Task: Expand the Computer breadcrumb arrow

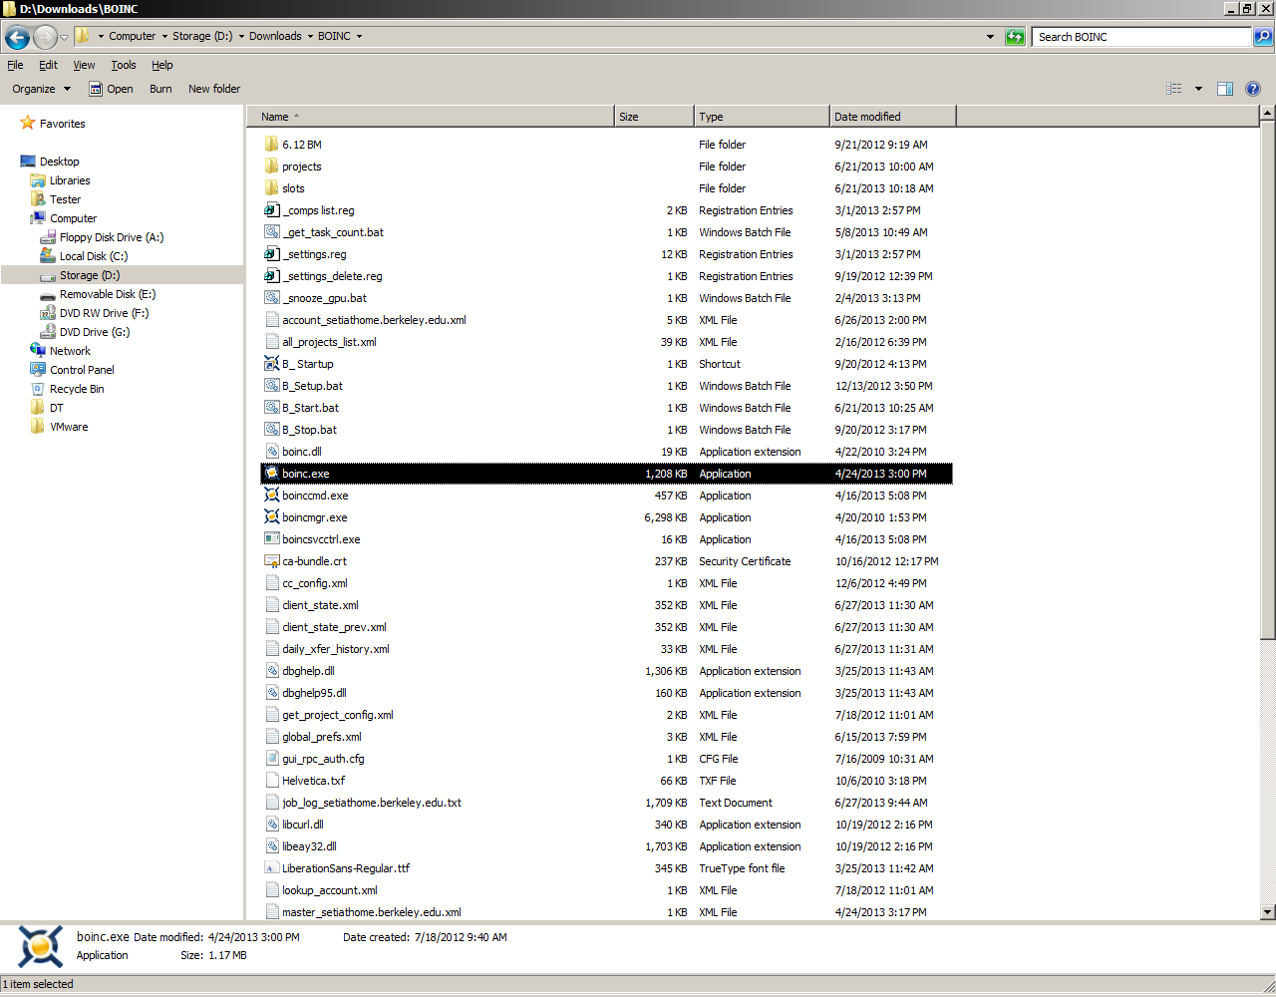Action: [x=164, y=37]
